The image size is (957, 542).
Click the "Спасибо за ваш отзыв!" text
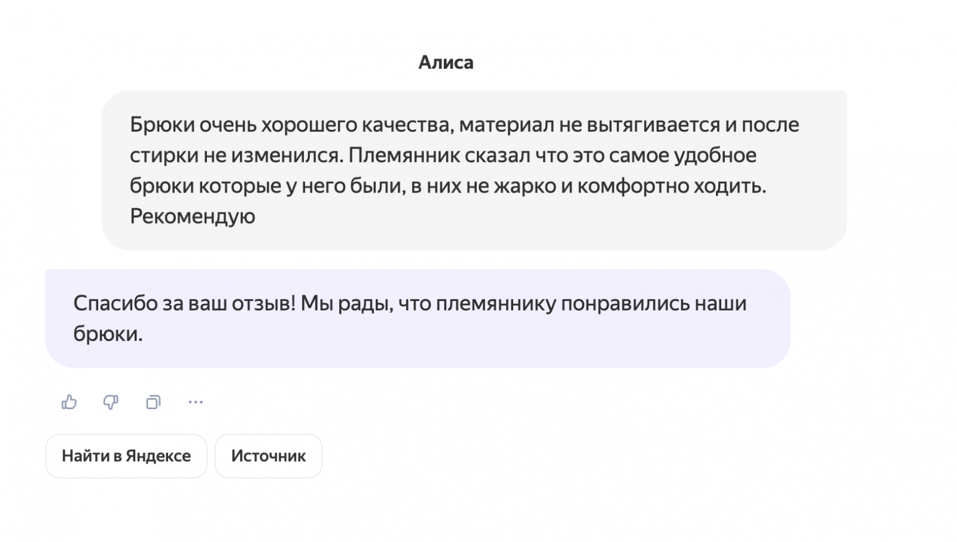click(184, 303)
